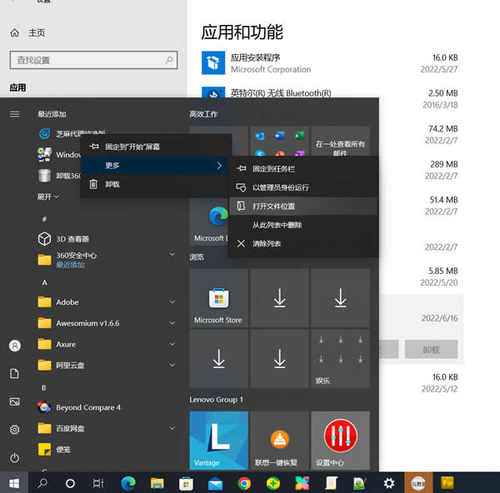Expand the Axure folder chevron
The width and height of the screenshot is (500, 493).
172,344
